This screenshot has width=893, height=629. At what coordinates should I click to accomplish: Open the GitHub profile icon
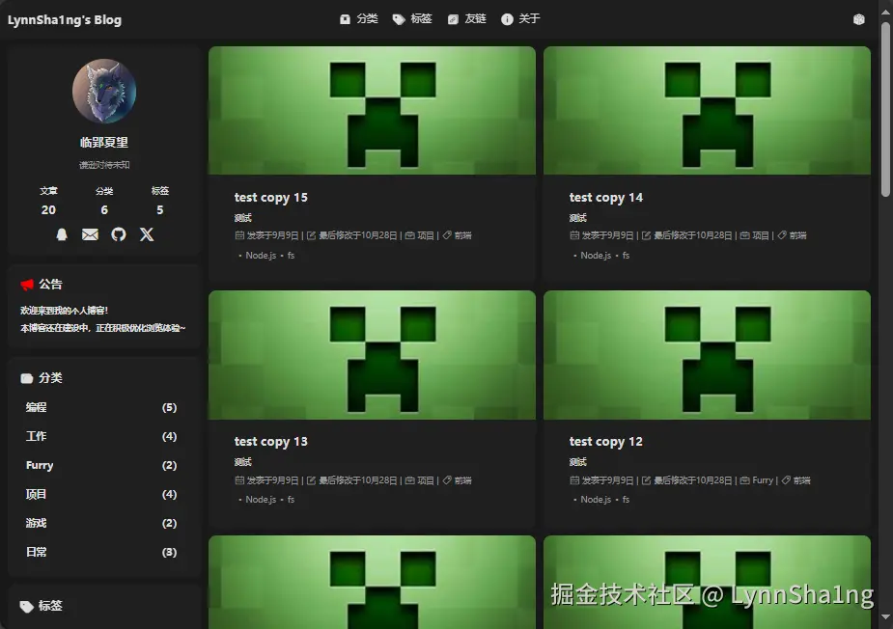tap(118, 233)
